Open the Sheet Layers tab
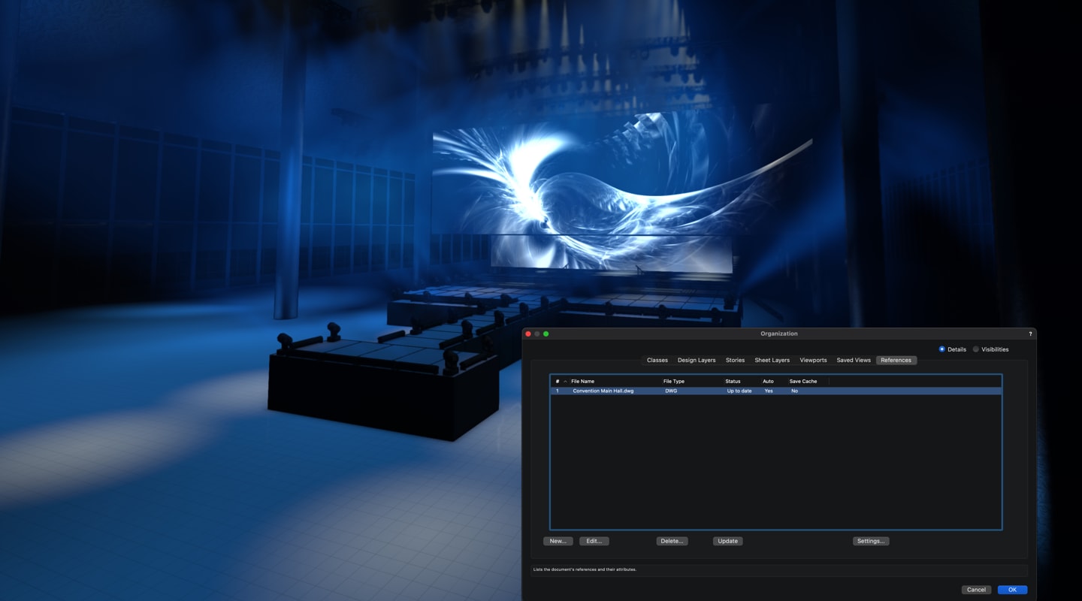Image resolution: width=1082 pixels, height=601 pixels. click(772, 361)
